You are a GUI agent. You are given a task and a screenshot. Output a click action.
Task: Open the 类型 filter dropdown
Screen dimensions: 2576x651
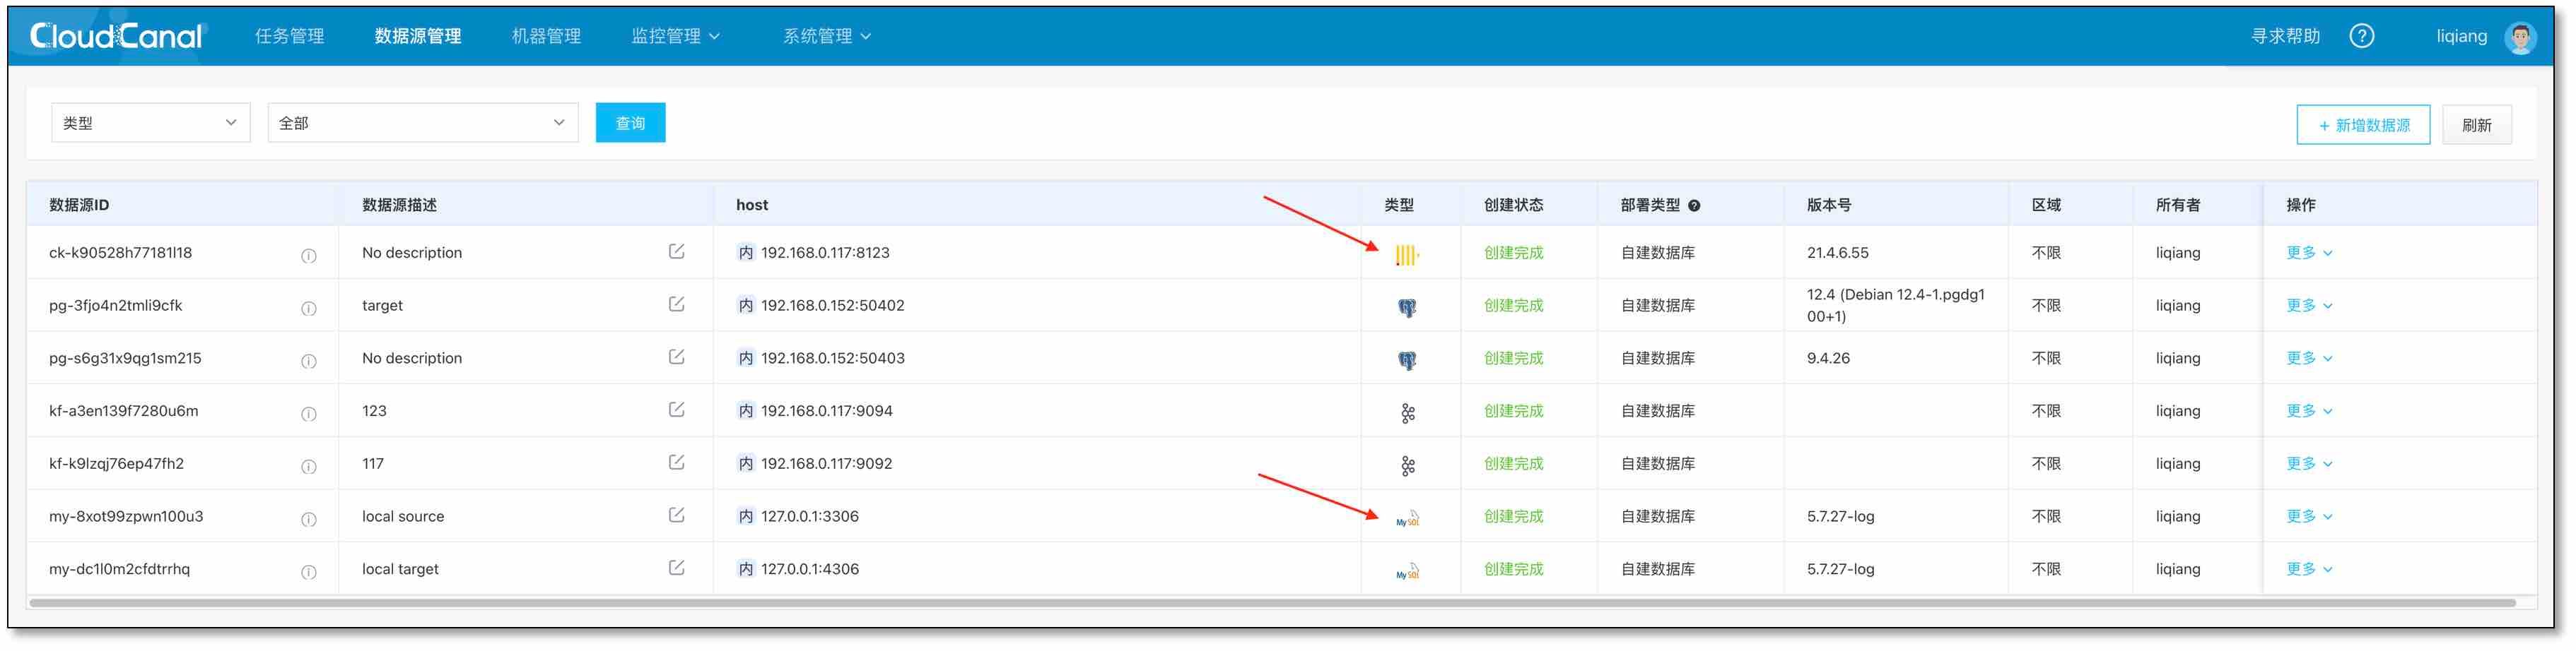(x=150, y=123)
